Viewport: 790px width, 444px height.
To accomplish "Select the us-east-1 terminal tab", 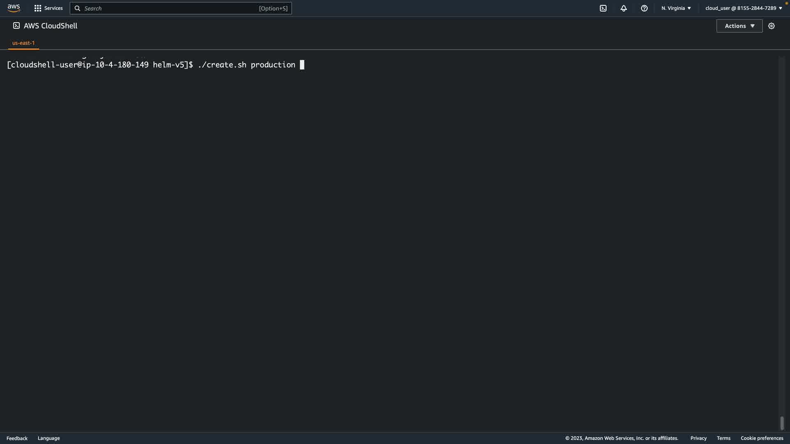I will tap(23, 43).
